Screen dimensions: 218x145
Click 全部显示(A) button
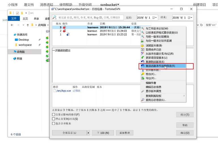(69, 133)
